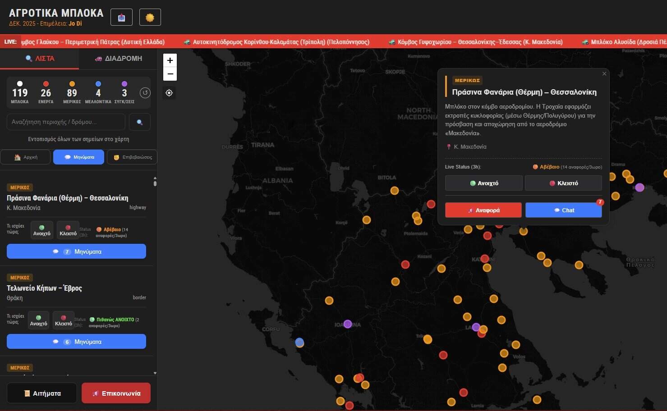This screenshot has width=667, height=411.
Task: Expand Μηνύματα for Πράσινα Φανάρια
Action: tap(76, 251)
